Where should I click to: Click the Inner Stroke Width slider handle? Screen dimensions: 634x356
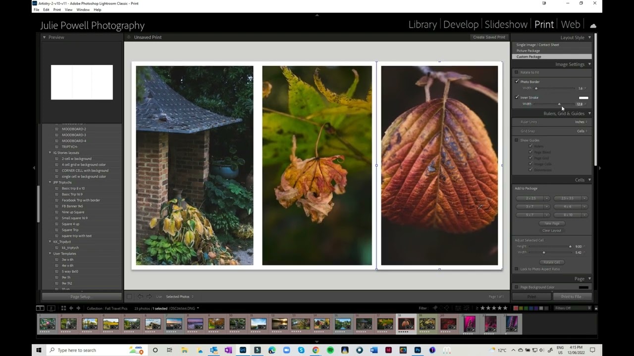(559, 104)
